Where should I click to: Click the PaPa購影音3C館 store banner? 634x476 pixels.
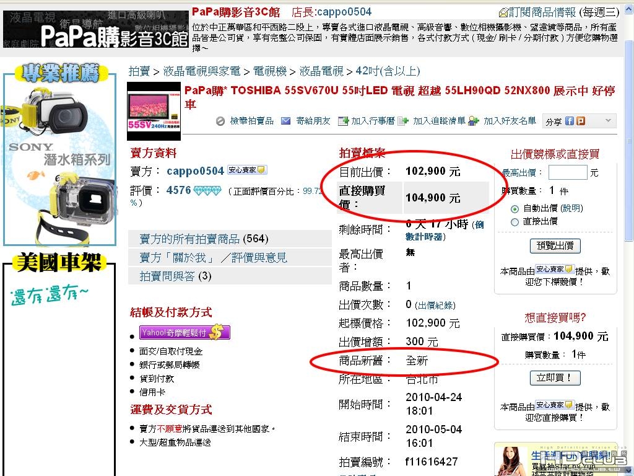click(x=96, y=29)
